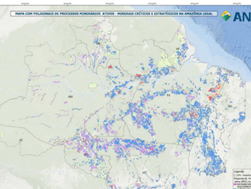
Task: Click red polygon cluster above PA
Action: (138, 75)
